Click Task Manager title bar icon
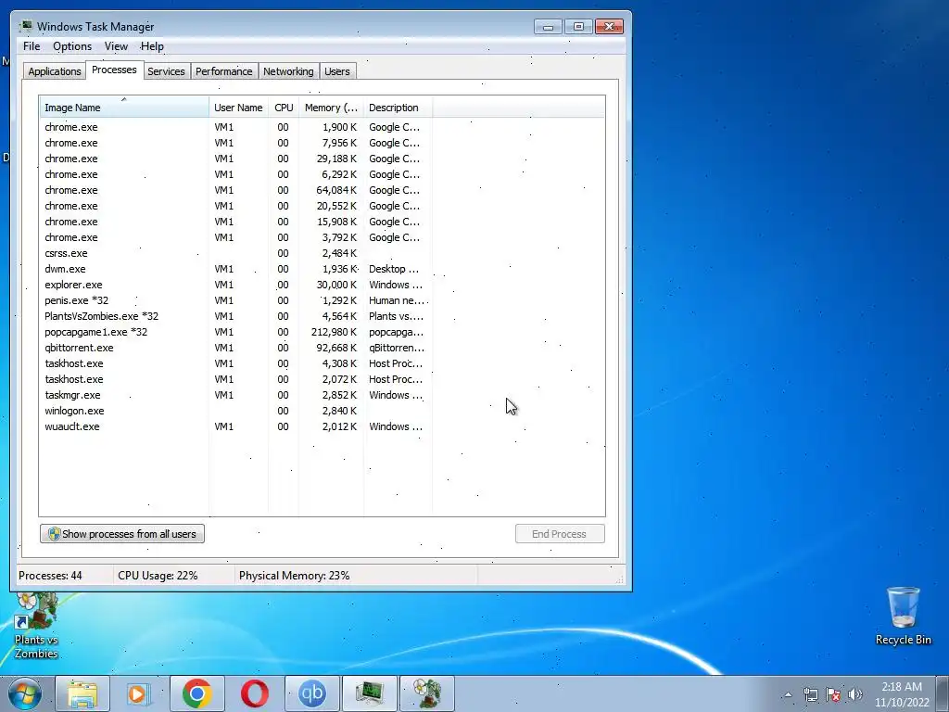The width and height of the screenshot is (949, 712). [26, 26]
